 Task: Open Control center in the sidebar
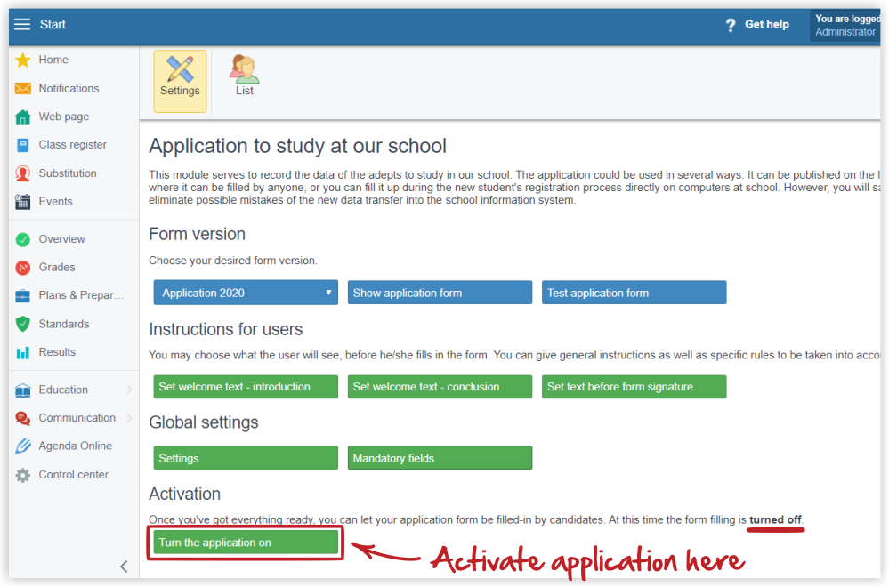73,475
